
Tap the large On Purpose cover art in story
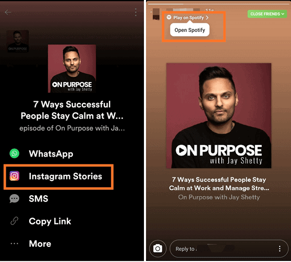(219, 115)
